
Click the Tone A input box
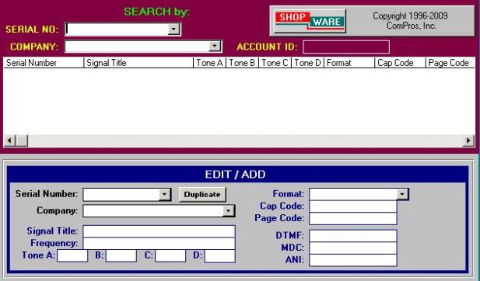tap(72, 255)
